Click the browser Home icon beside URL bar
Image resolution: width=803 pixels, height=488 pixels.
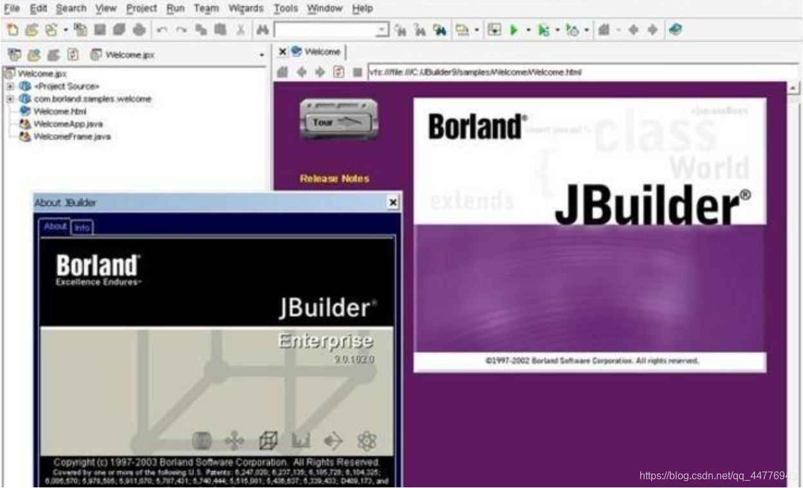[282, 73]
